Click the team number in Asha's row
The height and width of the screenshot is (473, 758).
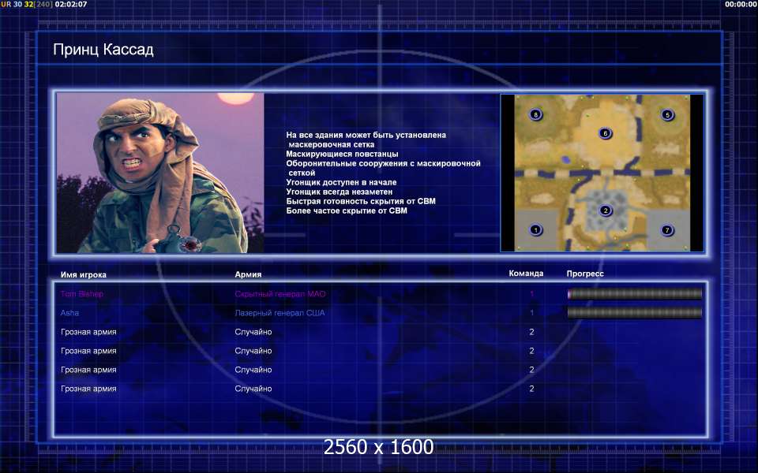pyautogui.click(x=531, y=313)
